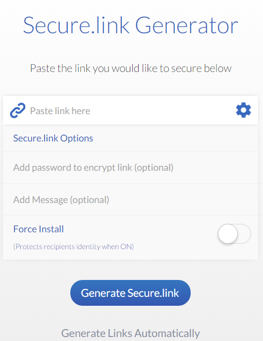Viewport: 263px width, 341px height.
Task: Click the Generate Secure.link button
Action: [130, 293]
